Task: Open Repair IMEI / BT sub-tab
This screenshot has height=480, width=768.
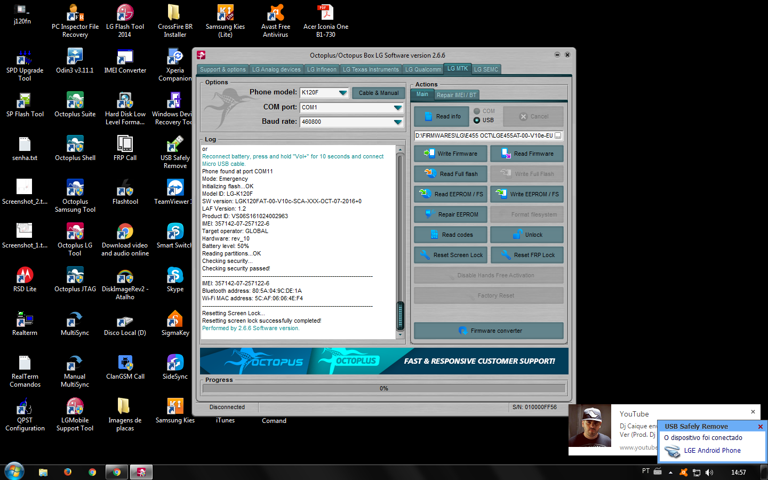Action: (457, 95)
